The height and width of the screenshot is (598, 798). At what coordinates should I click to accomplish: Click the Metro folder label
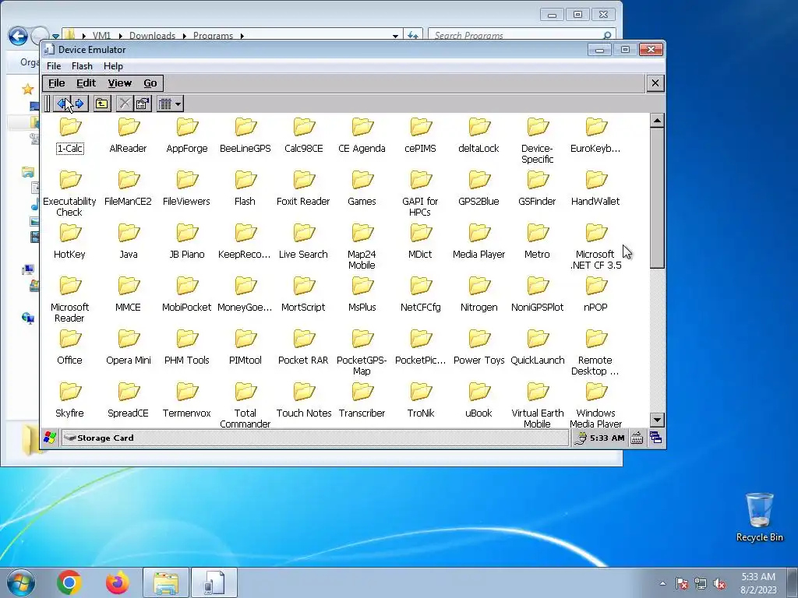[x=538, y=255]
